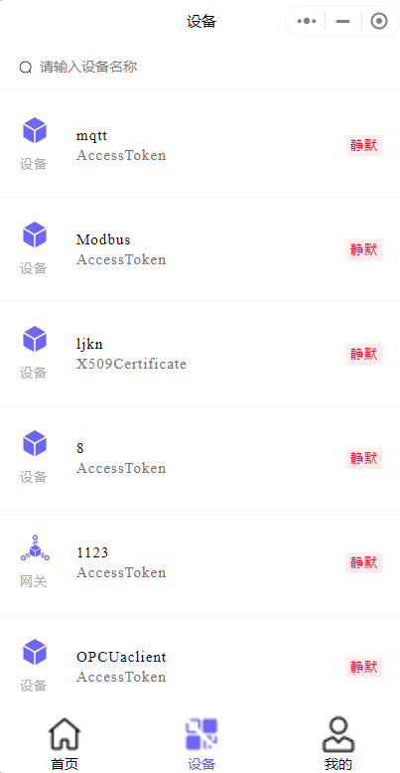Click the gateway icon next to 1123
Screen dimensions: 400x773
coord(35,548)
